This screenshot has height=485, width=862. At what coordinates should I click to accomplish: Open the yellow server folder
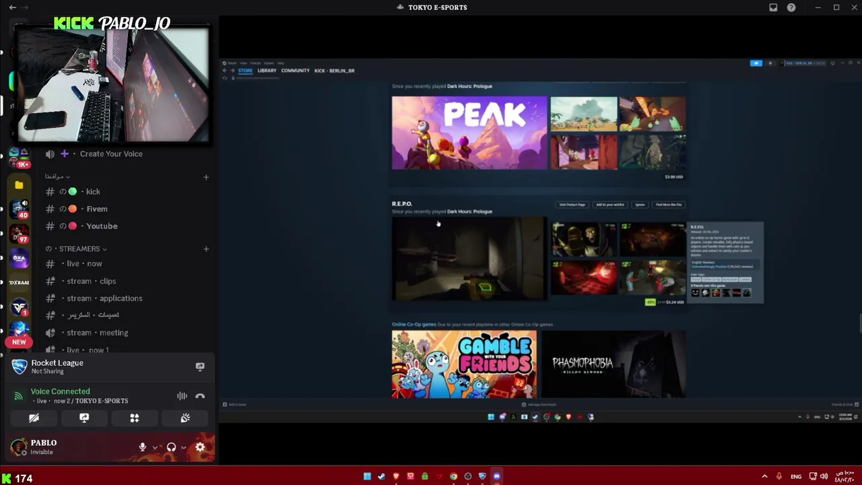tap(19, 185)
